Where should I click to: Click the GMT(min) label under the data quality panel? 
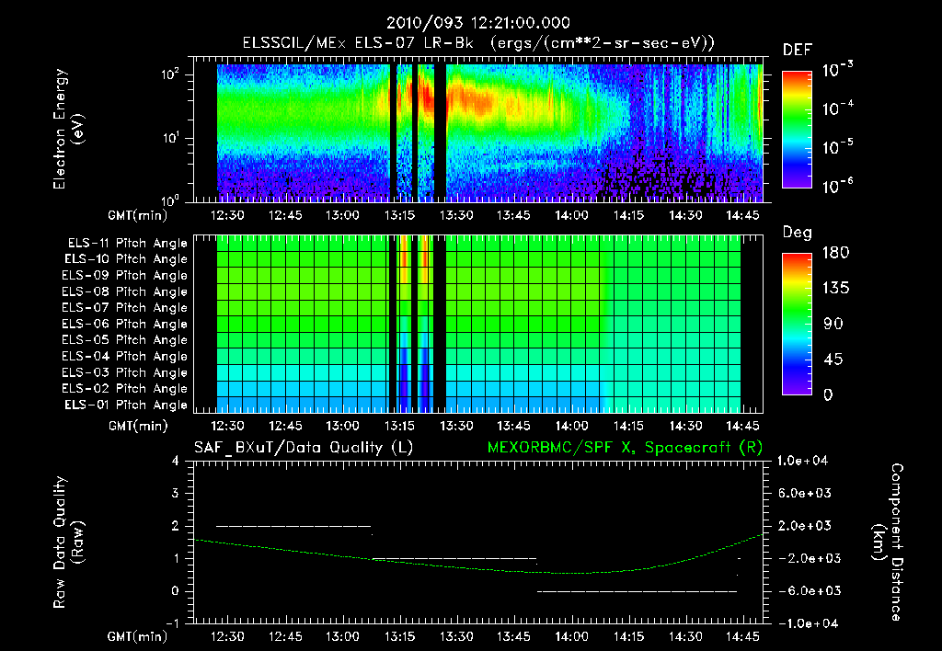[138, 636]
